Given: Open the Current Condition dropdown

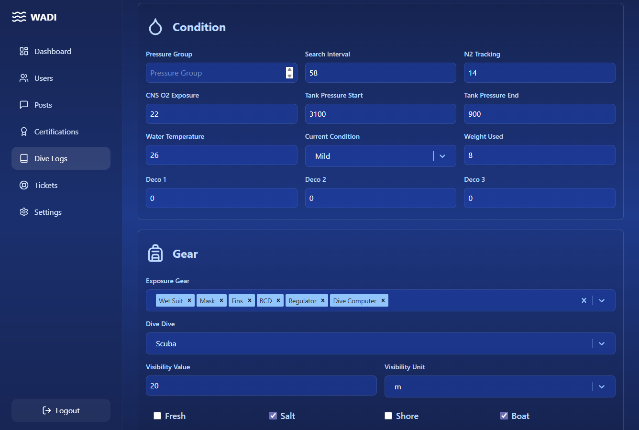Looking at the screenshot, I should point(442,156).
